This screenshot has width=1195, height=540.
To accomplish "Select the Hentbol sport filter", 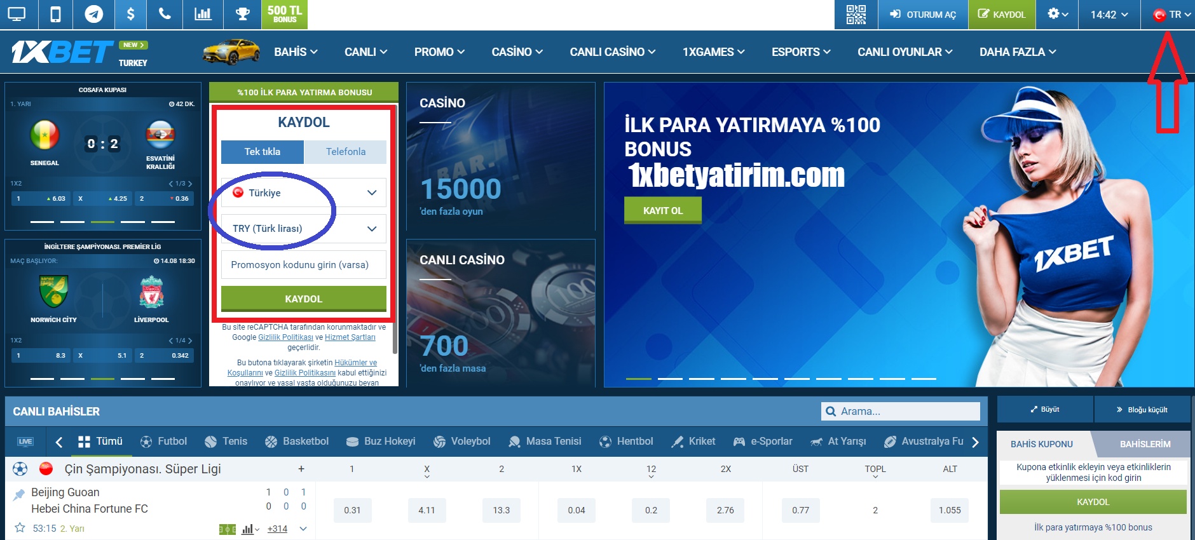I will click(x=626, y=442).
